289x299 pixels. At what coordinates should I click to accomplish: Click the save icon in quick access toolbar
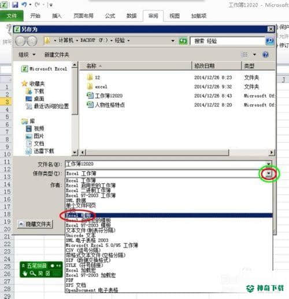tap(15, 5)
